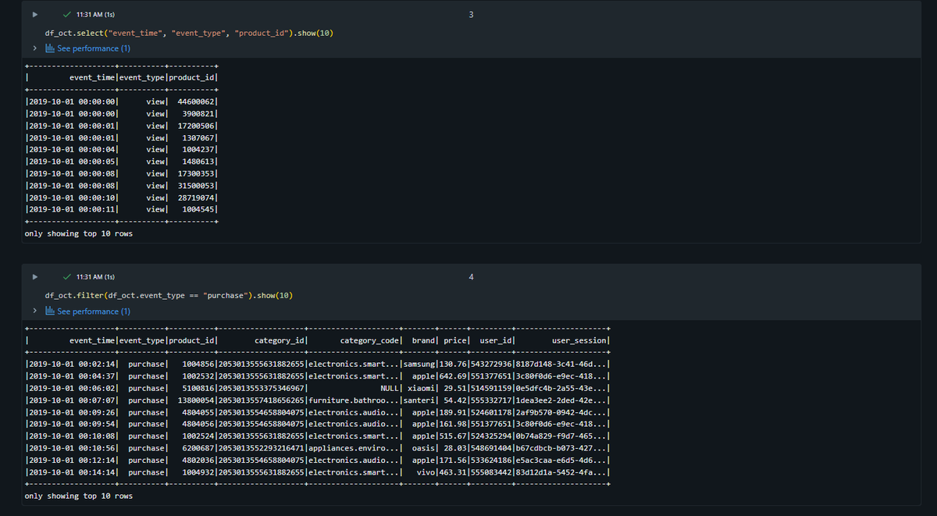This screenshot has height=516, width=937.
Task: Click the oasis brand cell
Action: [x=424, y=448]
